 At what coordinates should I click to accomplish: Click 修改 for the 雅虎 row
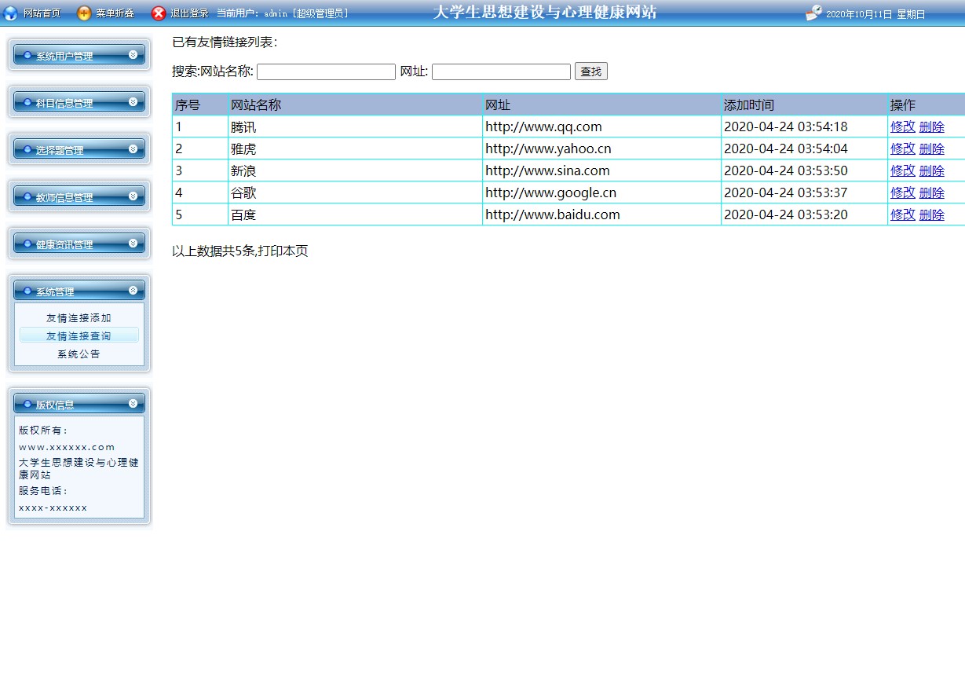[x=903, y=148]
